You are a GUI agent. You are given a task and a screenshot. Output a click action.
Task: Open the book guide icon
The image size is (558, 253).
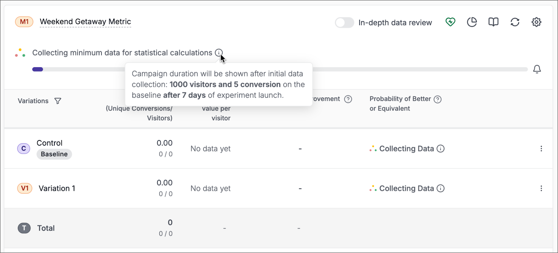[x=493, y=22]
